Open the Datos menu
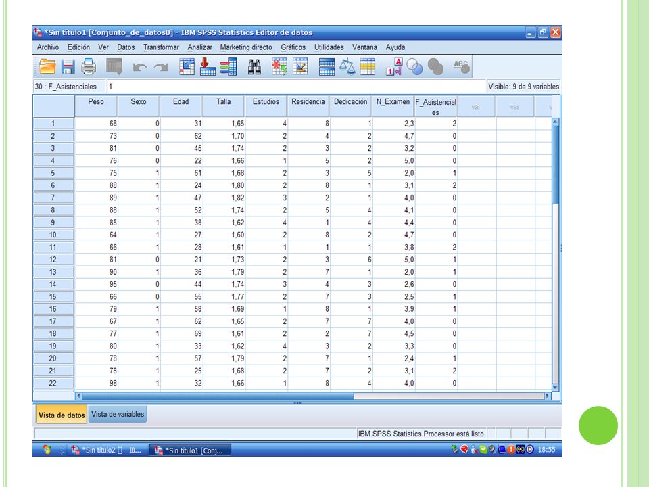The height and width of the screenshot is (487, 649). click(126, 47)
